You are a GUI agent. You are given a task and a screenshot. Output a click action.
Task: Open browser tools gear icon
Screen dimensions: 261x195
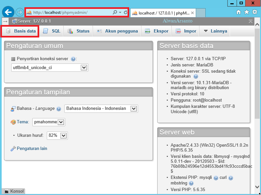tap(255, 12)
